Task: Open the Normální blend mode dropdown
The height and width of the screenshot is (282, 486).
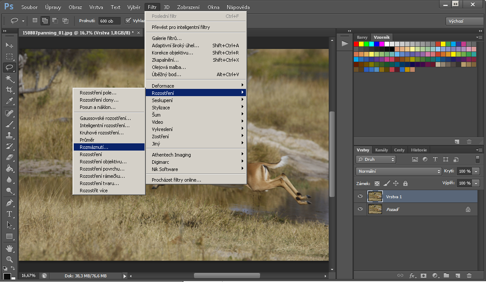Action: click(x=398, y=171)
